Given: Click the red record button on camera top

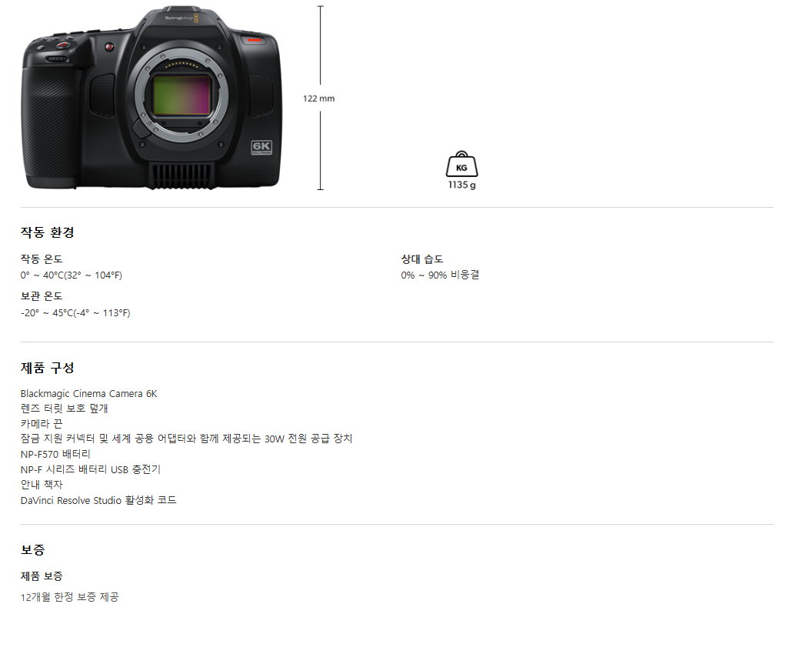Looking at the screenshot, I should (62, 45).
